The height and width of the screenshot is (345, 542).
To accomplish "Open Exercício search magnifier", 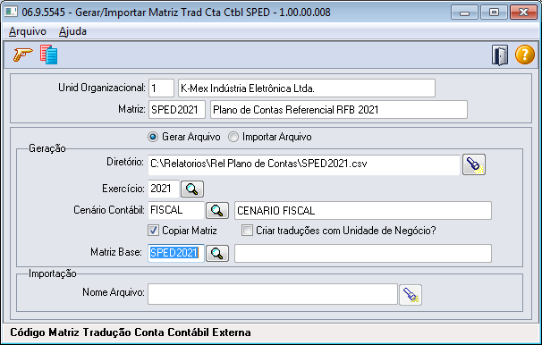I will pos(192,189).
